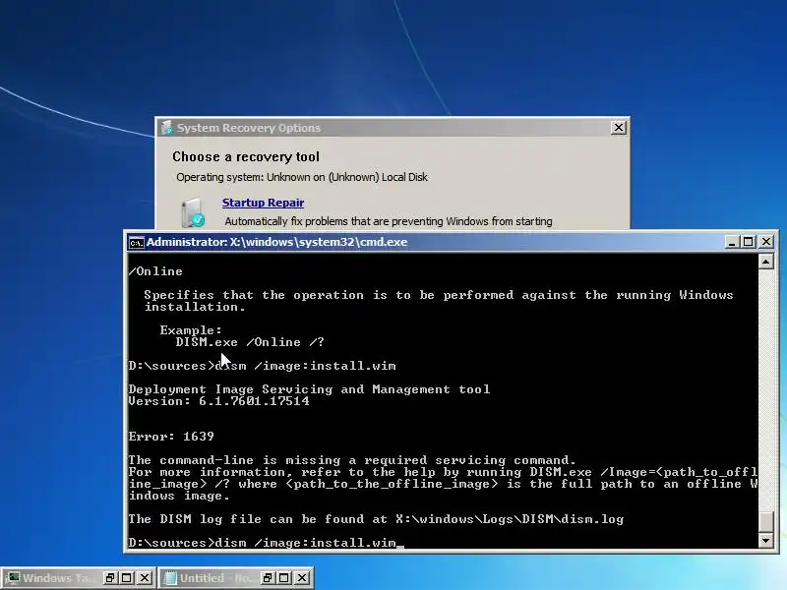The height and width of the screenshot is (590, 787).
Task: Click the minimized Windows Task window icon
Action: click(13, 578)
